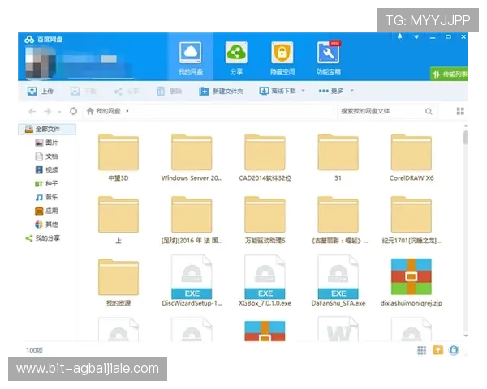The height and width of the screenshot is (389, 487).
Task: Click the search files input field
Action: [381, 111]
